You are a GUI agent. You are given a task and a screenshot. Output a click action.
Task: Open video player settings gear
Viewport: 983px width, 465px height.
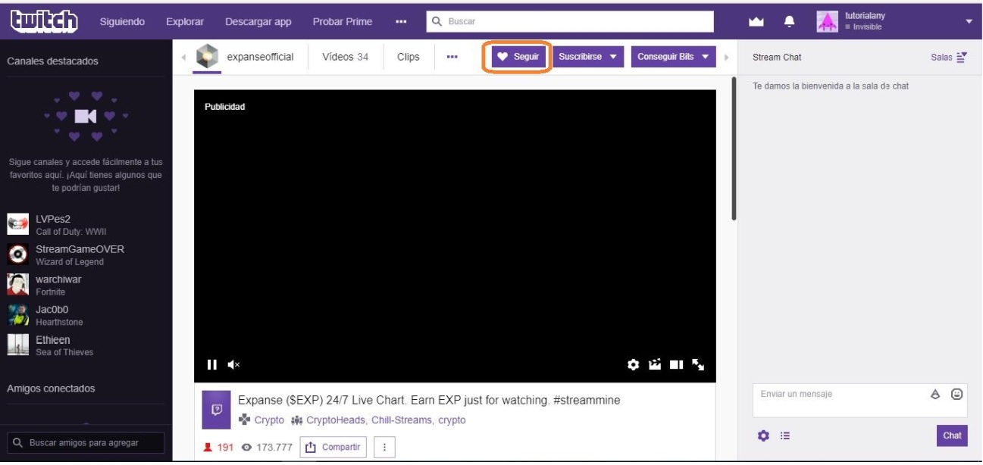click(634, 365)
